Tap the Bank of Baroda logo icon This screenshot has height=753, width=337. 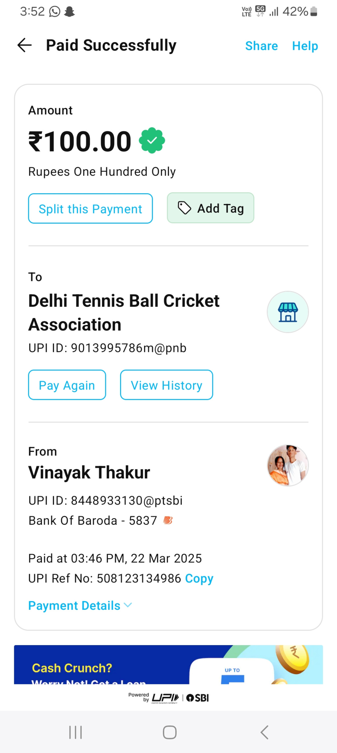tap(168, 520)
